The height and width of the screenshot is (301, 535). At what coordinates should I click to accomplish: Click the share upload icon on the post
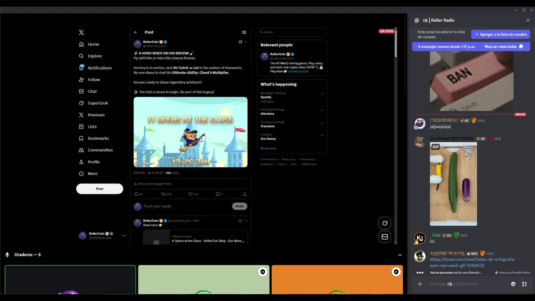[x=245, y=194]
